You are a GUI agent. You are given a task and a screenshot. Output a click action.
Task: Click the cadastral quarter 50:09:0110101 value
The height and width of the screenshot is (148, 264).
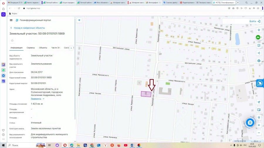(38, 83)
